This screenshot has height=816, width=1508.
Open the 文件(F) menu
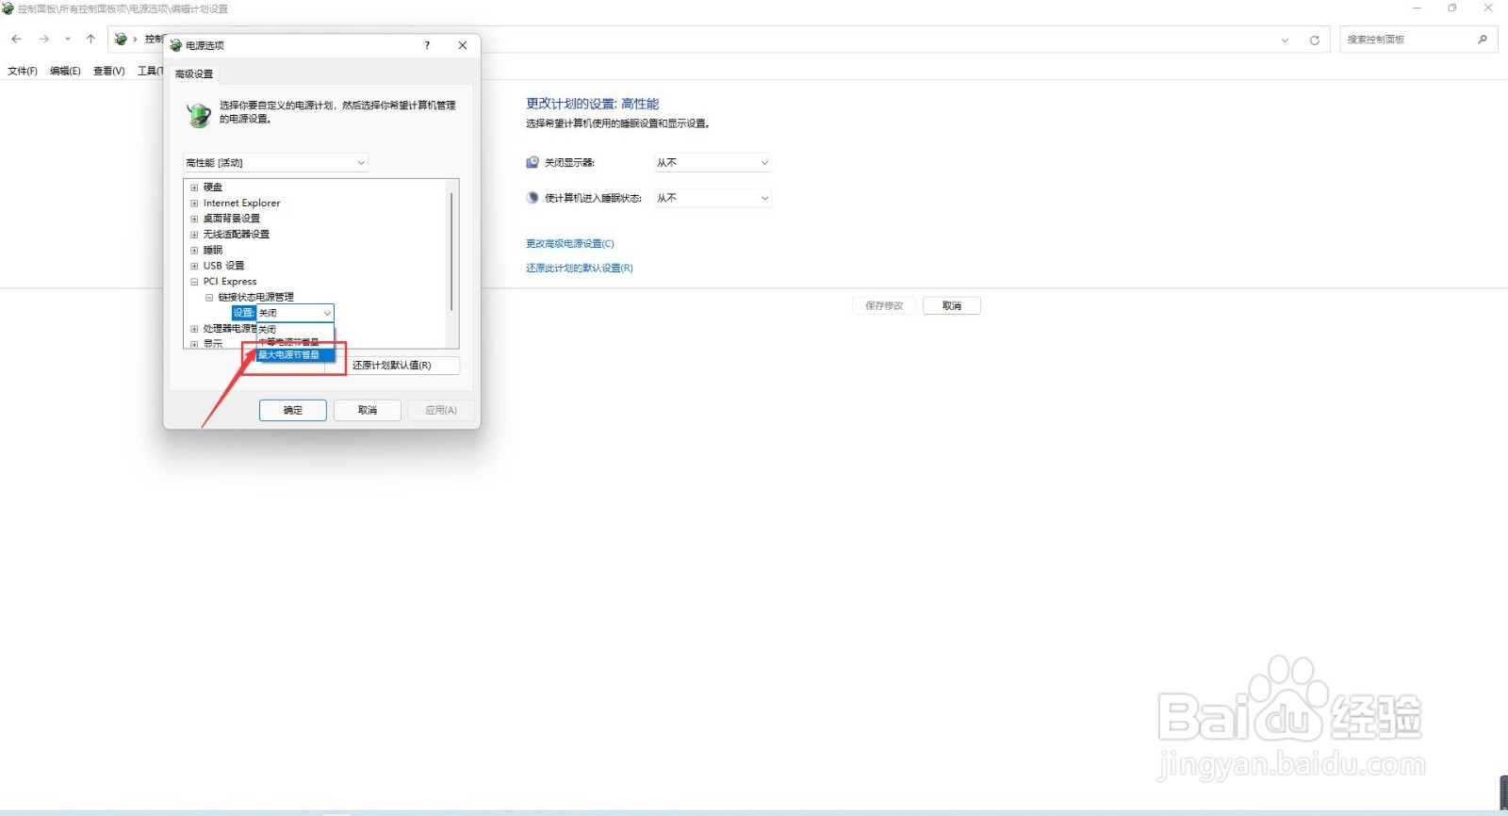[x=23, y=71]
